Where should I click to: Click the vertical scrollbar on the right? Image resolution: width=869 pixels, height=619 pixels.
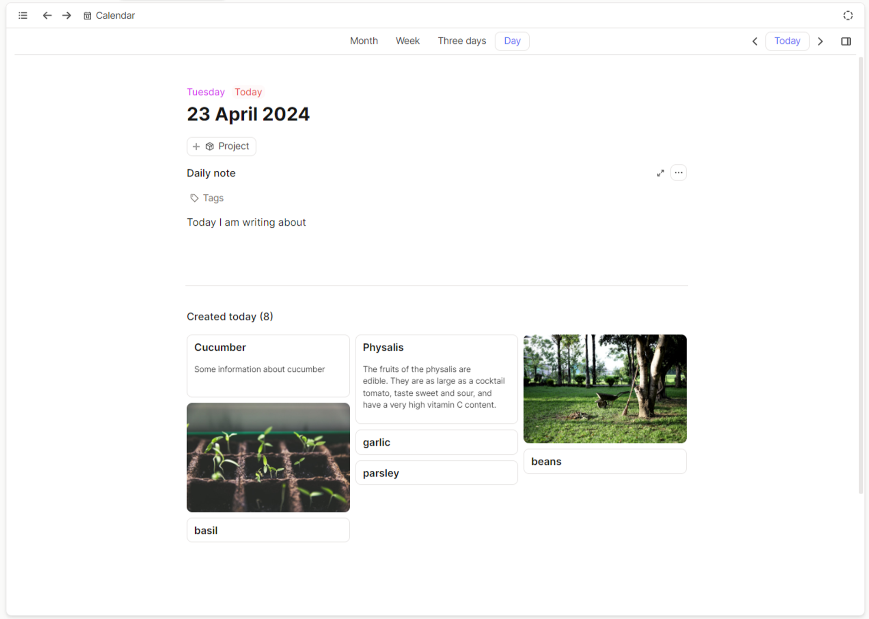coord(861,275)
